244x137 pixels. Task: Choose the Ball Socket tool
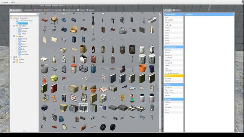click(174, 20)
